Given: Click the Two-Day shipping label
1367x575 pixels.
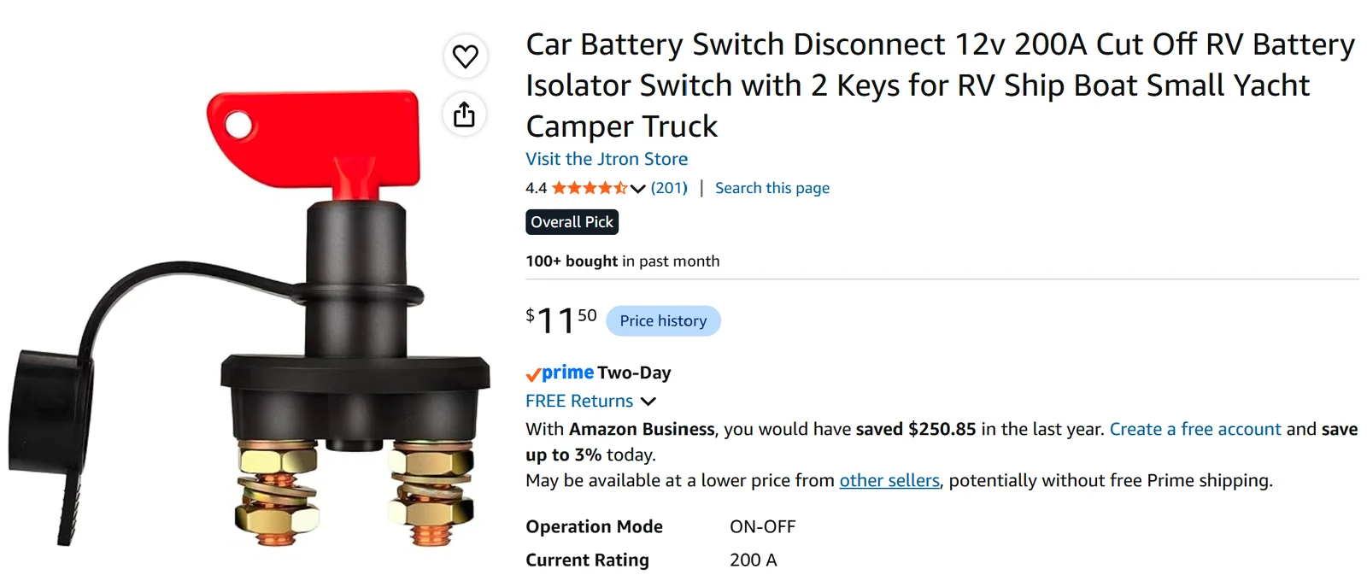Looking at the screenshot, I should [635, 373].
